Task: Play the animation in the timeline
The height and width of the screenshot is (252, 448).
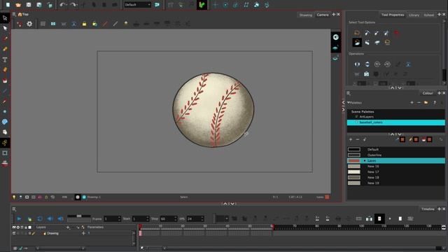Action: (x=19, y=219)
